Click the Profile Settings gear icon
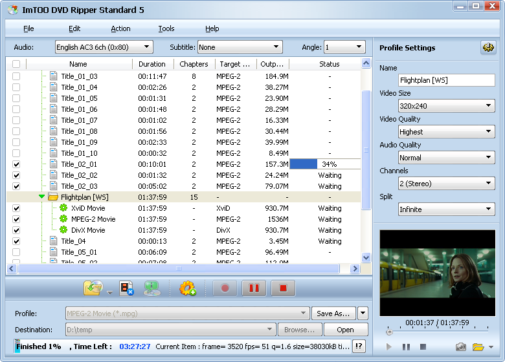The image size is (505, 362). tap(488, 48)
